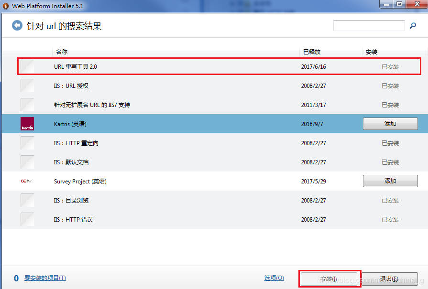Click the 添加 button for Kartris
The image size is (428, 289).
(x=390, y=123)
